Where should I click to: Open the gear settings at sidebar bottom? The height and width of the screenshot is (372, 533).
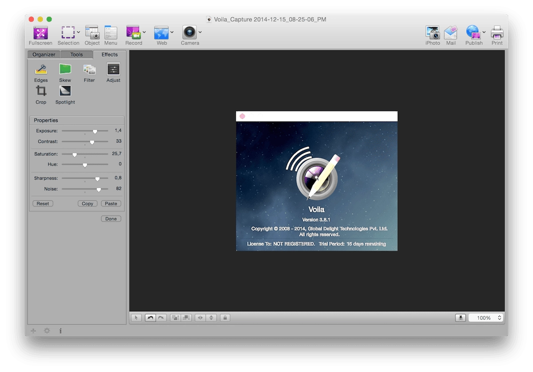(x=47, y=331)
